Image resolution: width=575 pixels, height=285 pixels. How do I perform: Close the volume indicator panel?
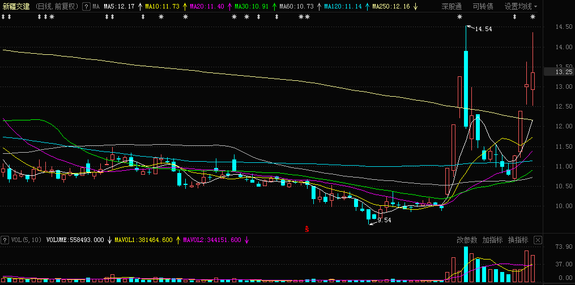(538, 240)
